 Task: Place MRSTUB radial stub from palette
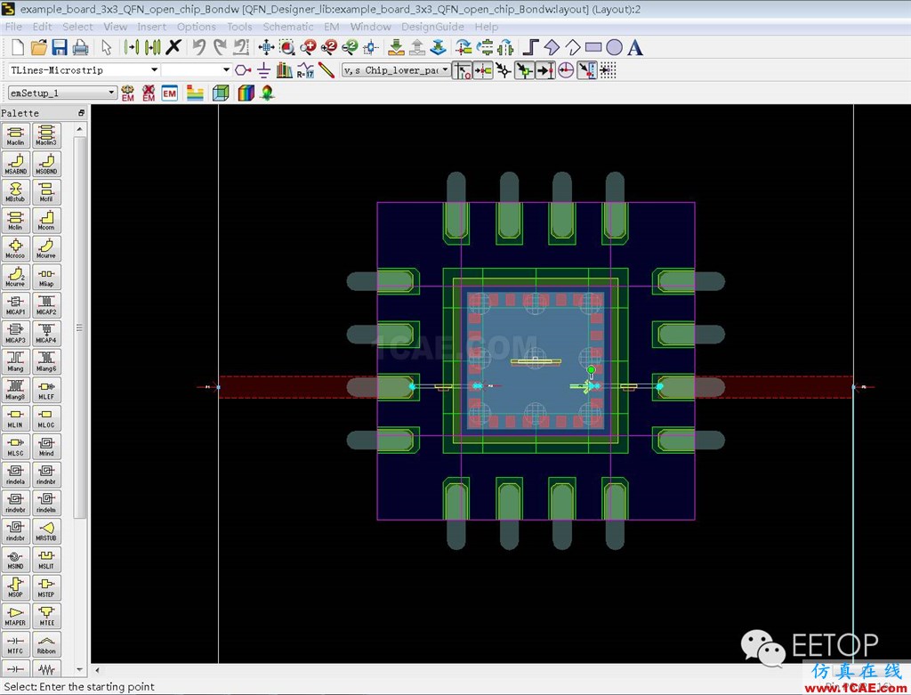(x=46, y=531)
